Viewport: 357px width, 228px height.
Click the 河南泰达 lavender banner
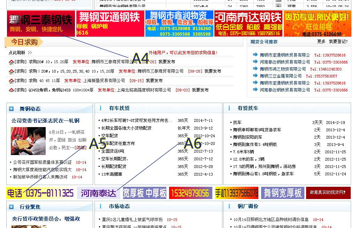click(x=99, y=193)
